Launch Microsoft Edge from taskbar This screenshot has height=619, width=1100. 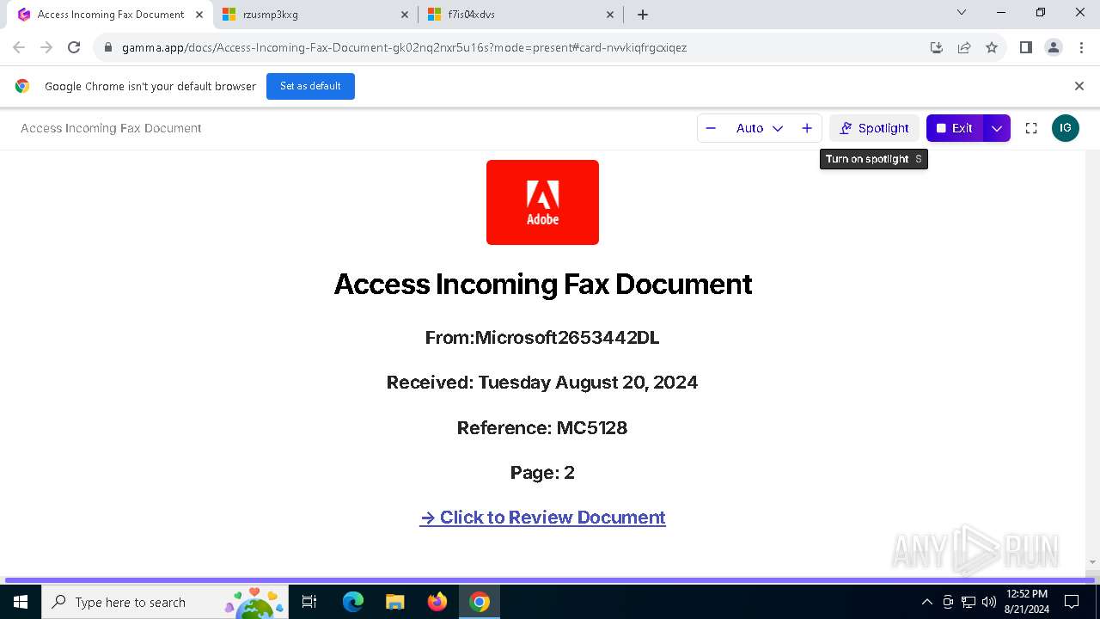(353, 602)
